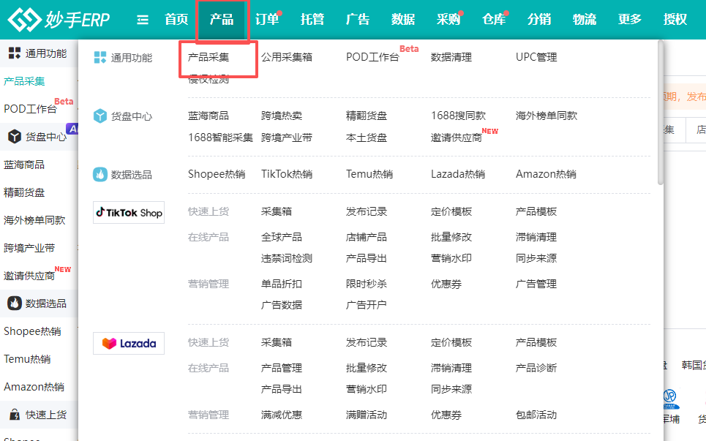Image resolution: width=706 pixels, height=441 pixels.
Task: Open Amazon热销 in dropdown menu
Action: 547,174
